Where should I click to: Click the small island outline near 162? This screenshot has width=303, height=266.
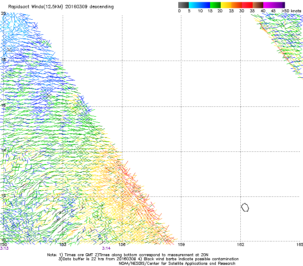(245, 207)
